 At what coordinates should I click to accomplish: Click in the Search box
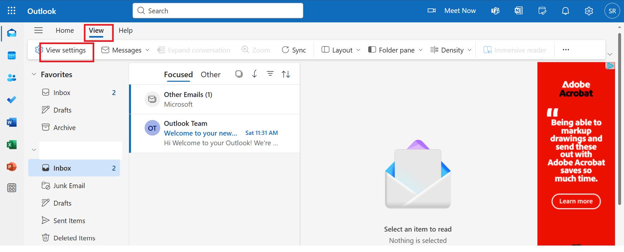218,11
